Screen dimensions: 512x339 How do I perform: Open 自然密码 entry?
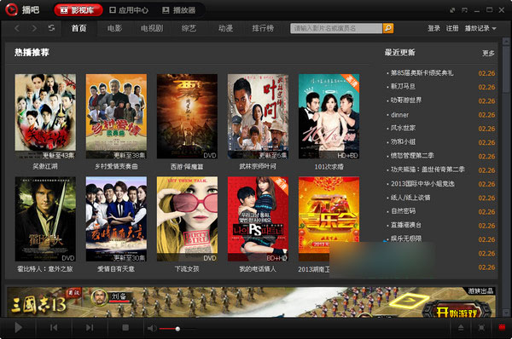(403, 211)
